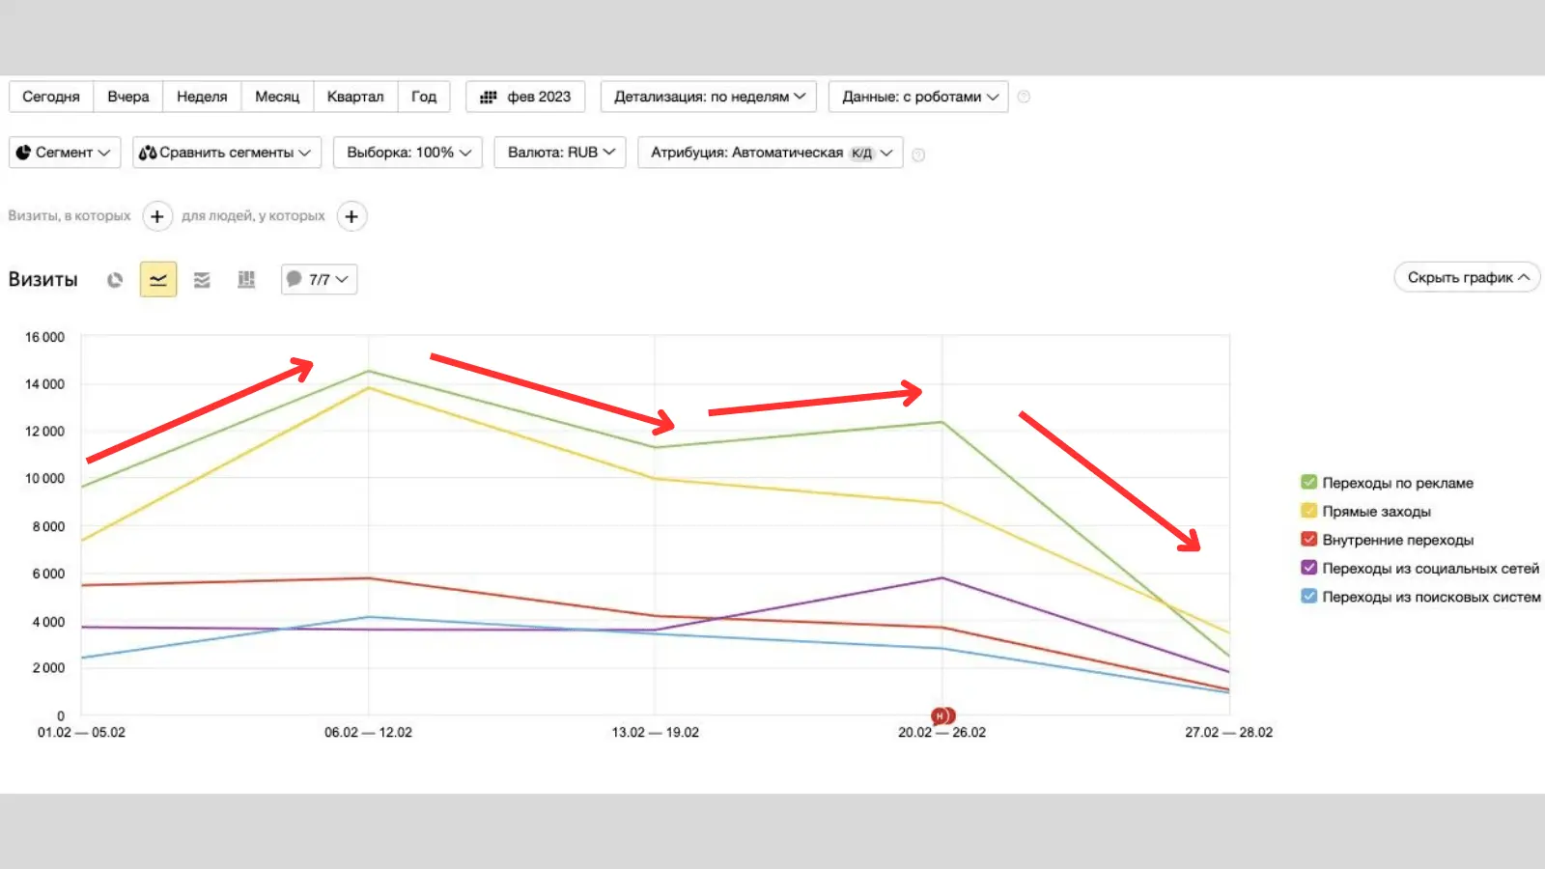Viewport: 1545px width, 869px height.
Task: Click the 27.02 — 28.02 axis label
Action: (x=1228, y=732)
